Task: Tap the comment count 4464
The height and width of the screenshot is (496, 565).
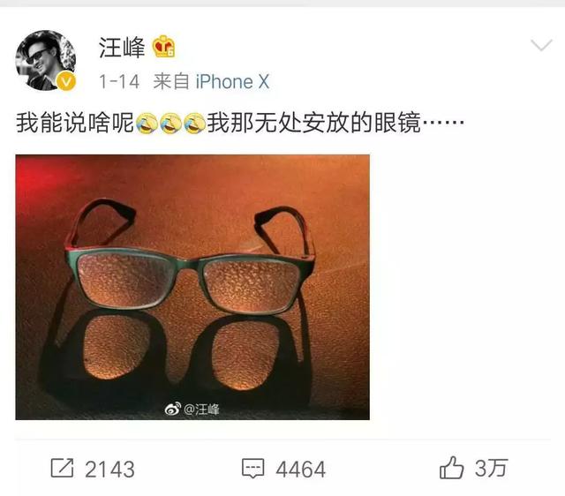Action: (301, 470)
